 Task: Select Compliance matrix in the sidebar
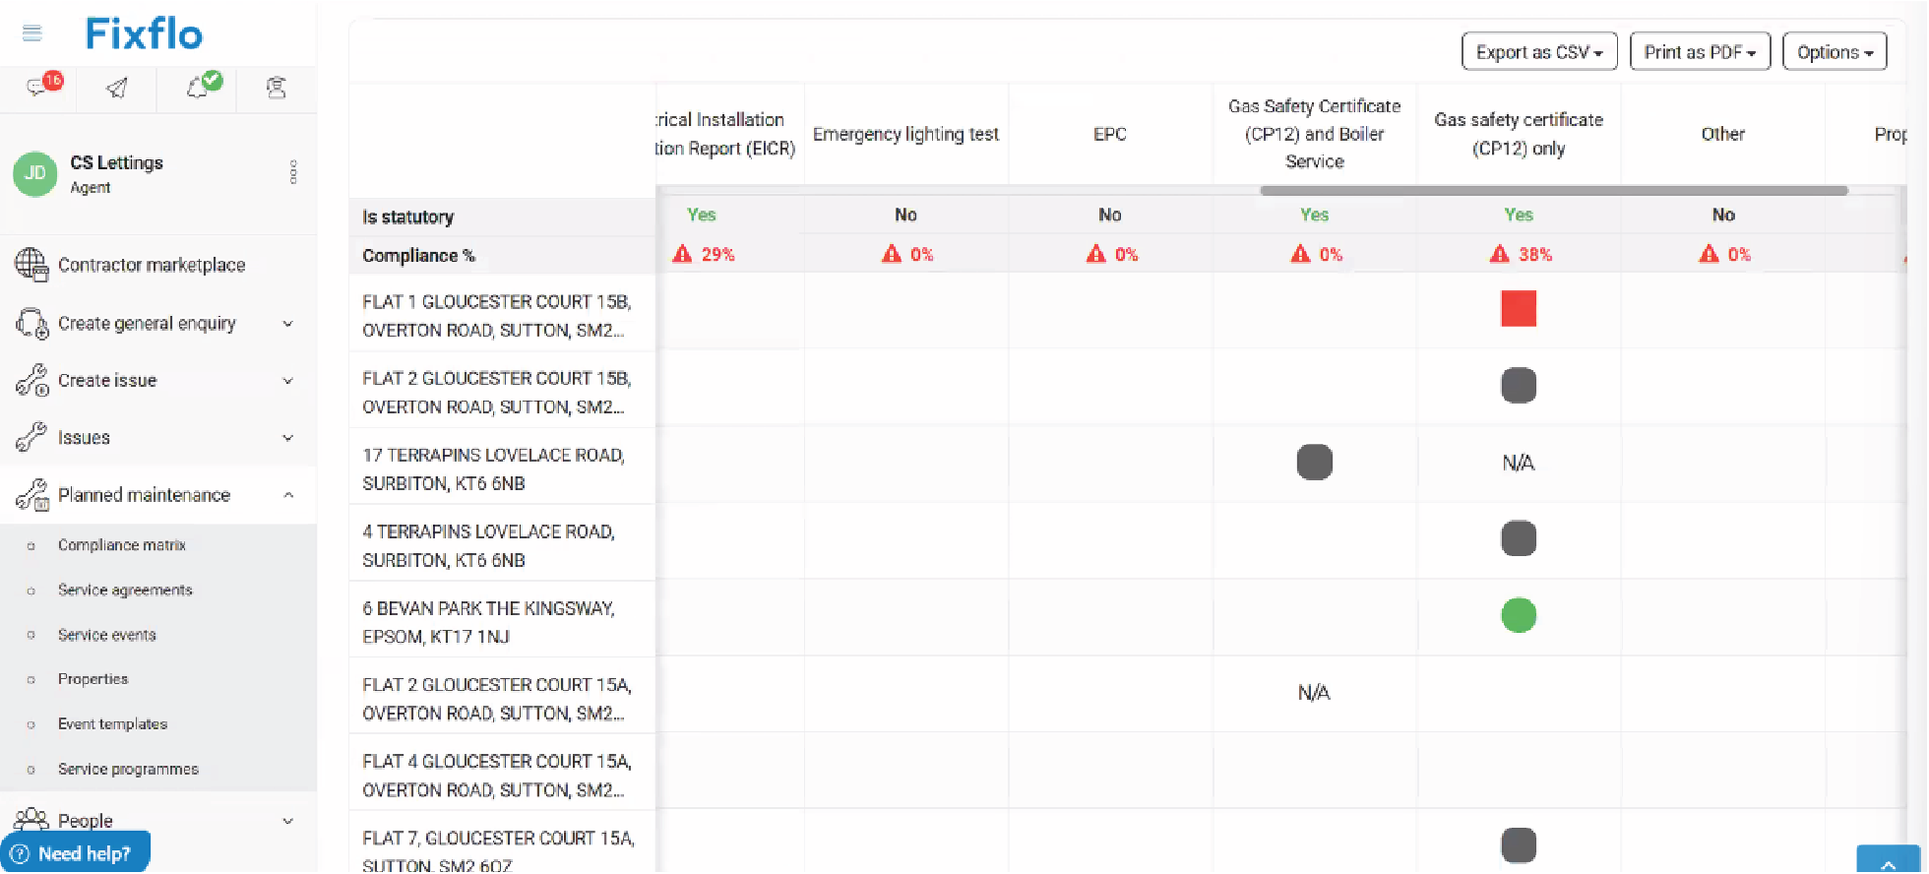(x=121, y=545)
